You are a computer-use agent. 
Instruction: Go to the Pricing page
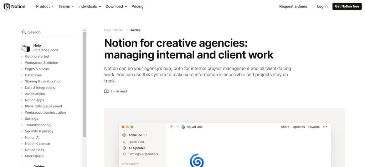pos(137,6)
